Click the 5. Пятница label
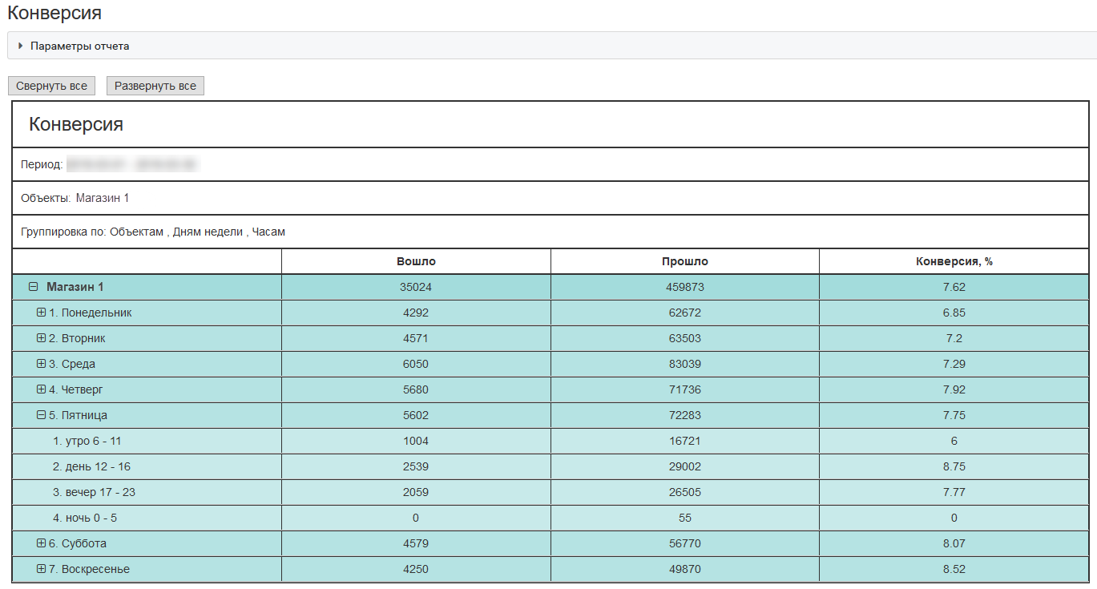The width and height of the screenshot is (1097, 589). click(78, 415)
